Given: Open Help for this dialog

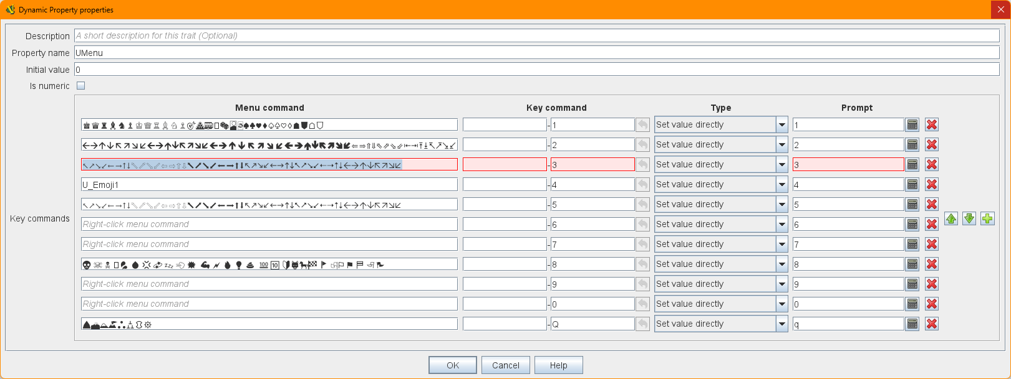Looking at the screenshot, I should coord(558,365).
